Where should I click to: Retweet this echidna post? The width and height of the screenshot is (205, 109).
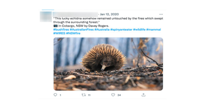(83, 95)
